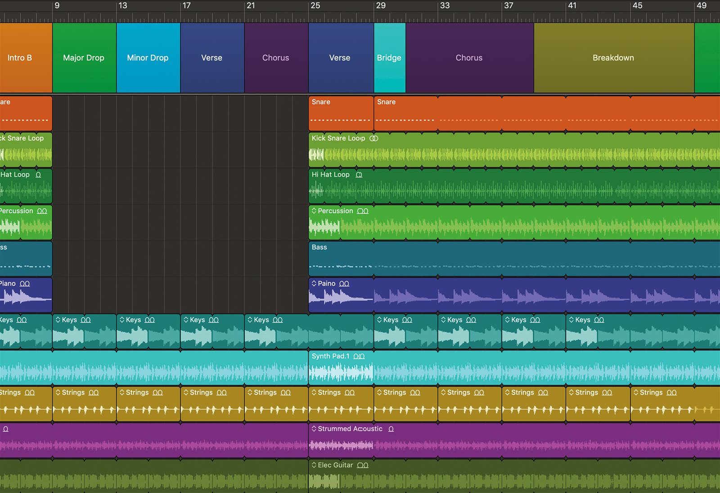
Task: Select the Keys region starting at bar 33
Action: 469,332
